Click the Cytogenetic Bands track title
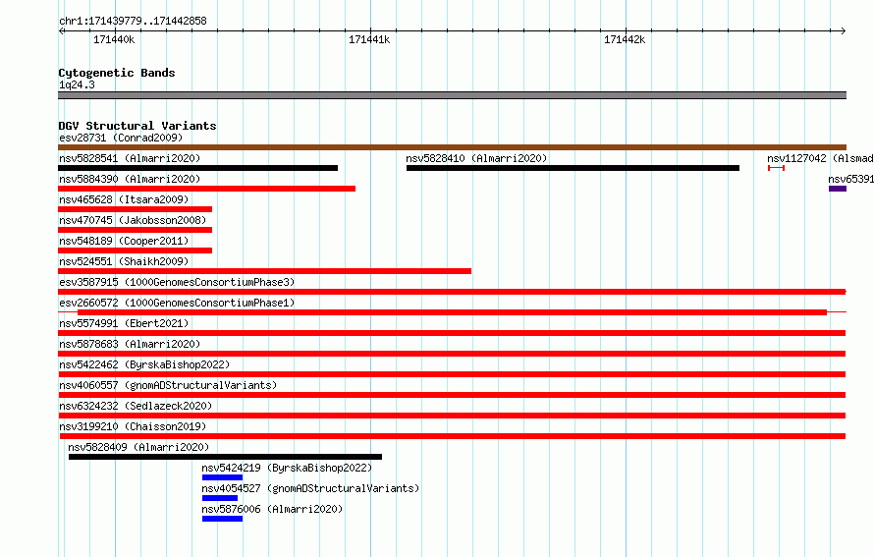This screenshot has height=557, width=874. (117, 73)
